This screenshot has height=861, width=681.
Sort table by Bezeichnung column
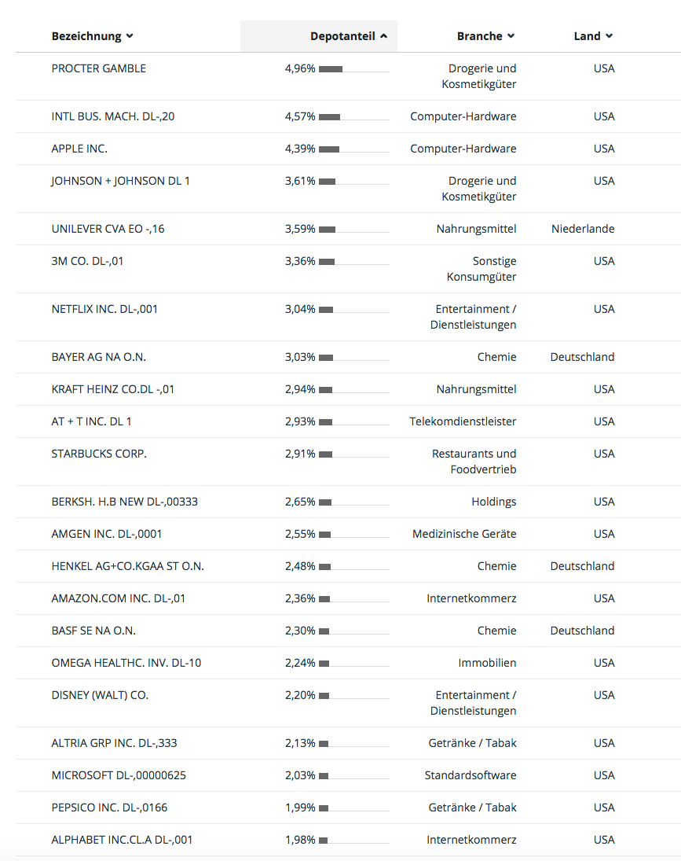coord(92,36)
